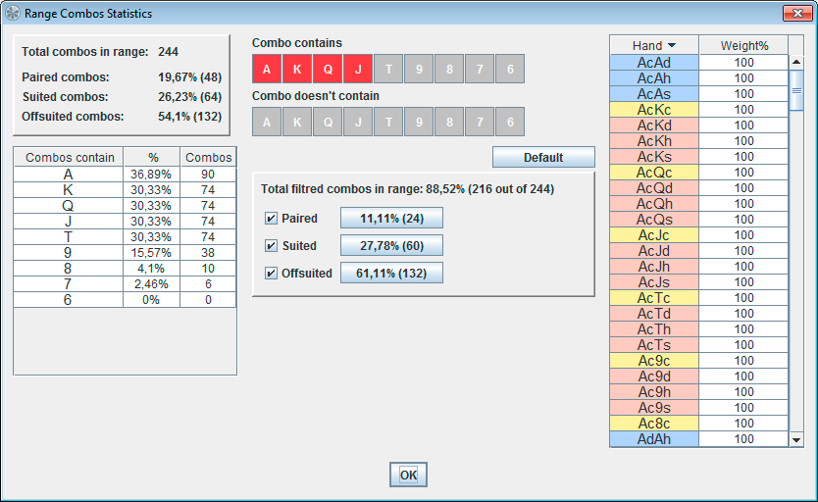Exclude the Q card in Combo doesn't contain
Image resolution: width=818 pixels, height=502 pixels.
point(328,122)
